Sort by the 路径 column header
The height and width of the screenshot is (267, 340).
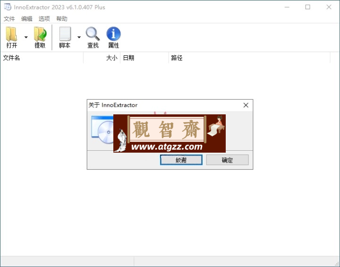(249, 58)
